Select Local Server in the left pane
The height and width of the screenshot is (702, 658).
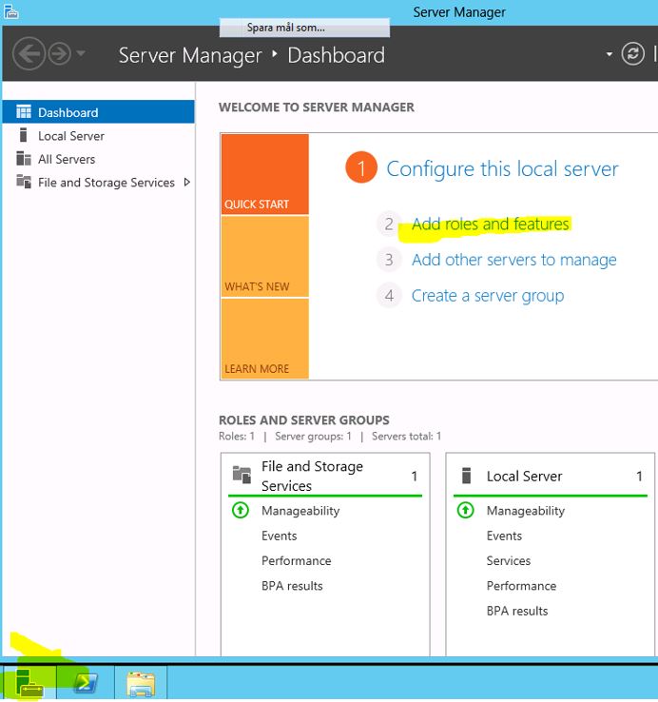point(70,136)
